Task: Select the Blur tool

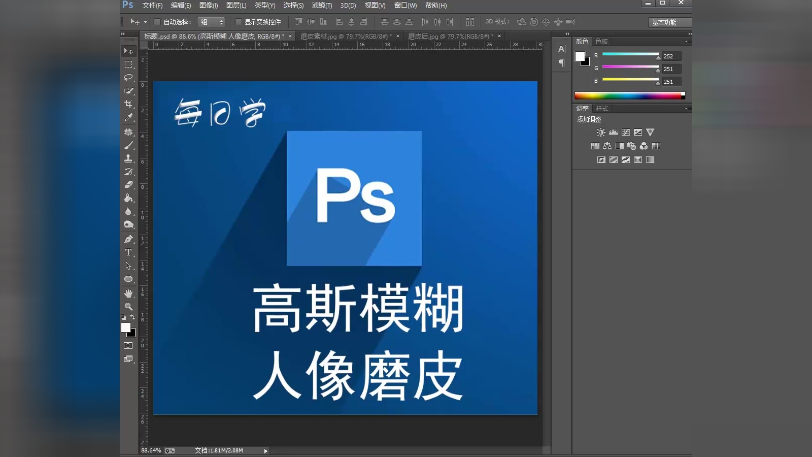Action: (128, 211)
